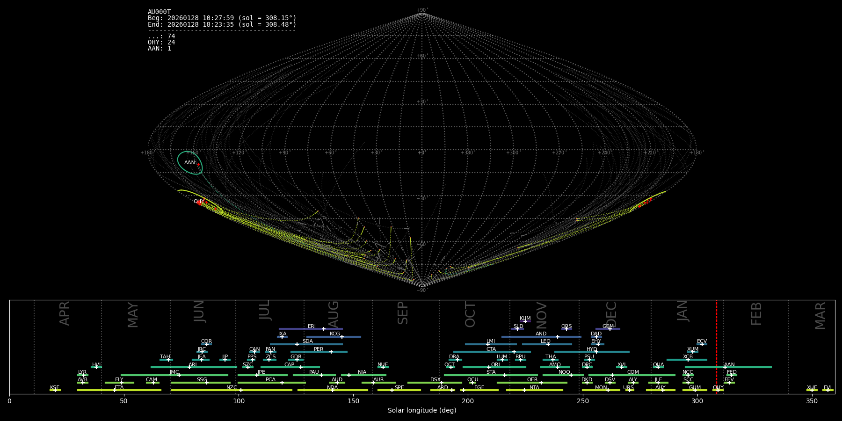Click the SDA shower label in timeline
Screen dimensions: 842x421
(x=307, y=341)
